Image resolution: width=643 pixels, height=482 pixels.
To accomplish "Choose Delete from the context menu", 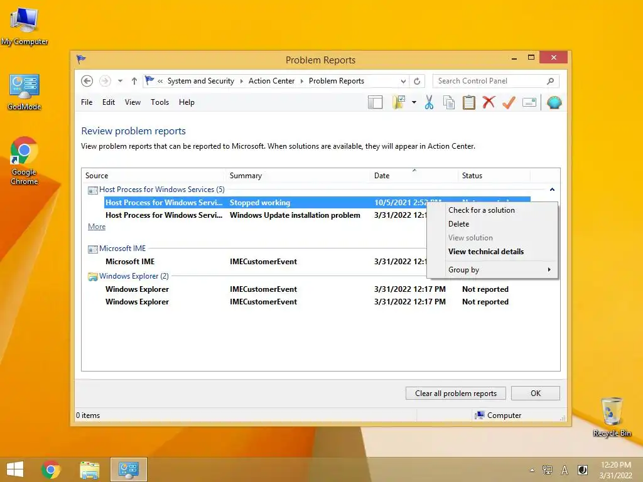I will 492,224.
